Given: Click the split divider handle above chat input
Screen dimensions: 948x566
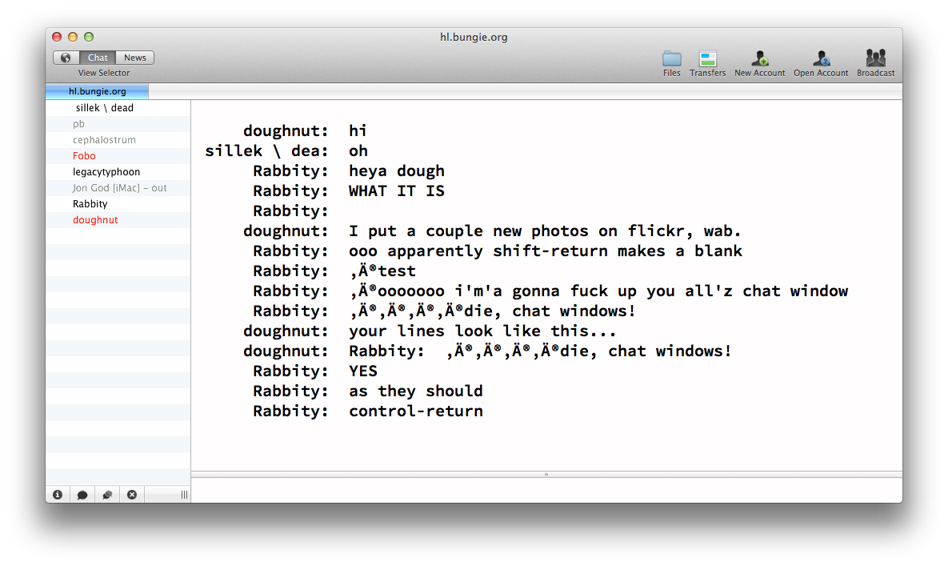Looking at the screenshot, I should click(x=546, y=475).
